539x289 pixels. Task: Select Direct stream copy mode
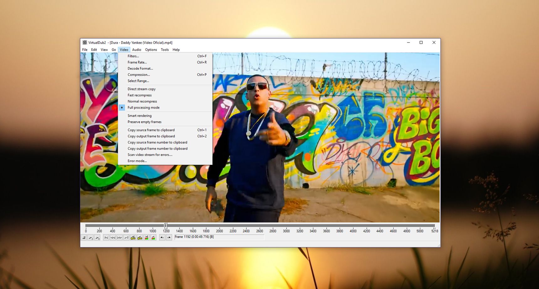[165, 89]
